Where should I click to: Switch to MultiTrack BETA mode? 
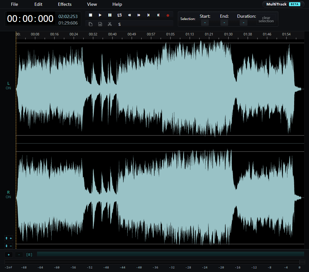[x=283, y=4]
